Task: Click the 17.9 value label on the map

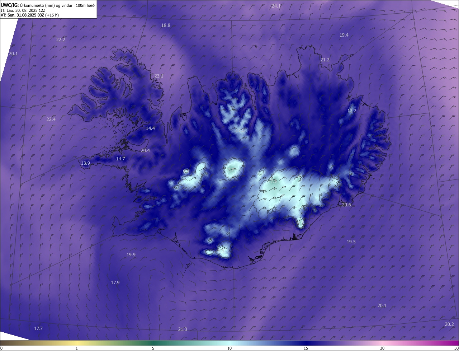Action: pos(115,283)
